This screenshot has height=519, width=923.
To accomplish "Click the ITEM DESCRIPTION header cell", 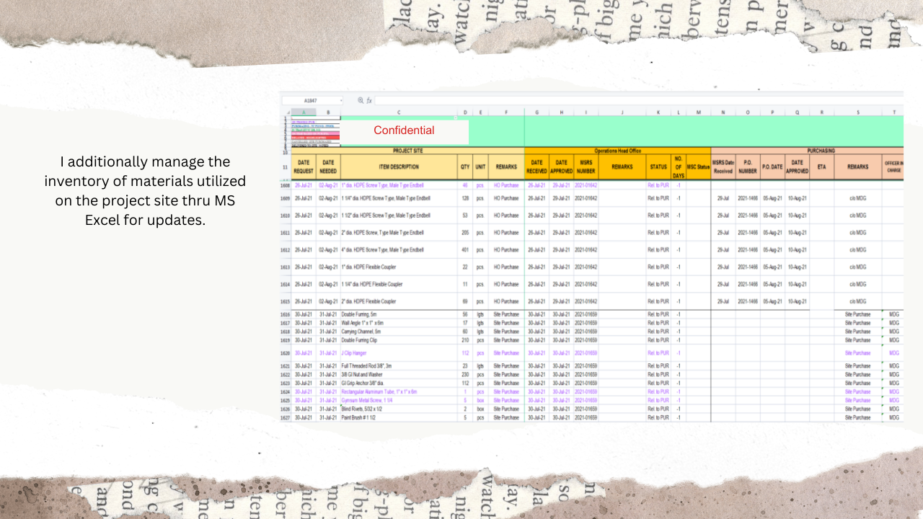I will (399, 167).
